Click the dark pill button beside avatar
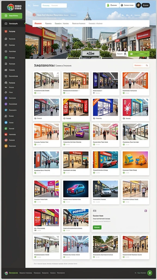This screenshot has width=157, height=280. pos(146,5)
